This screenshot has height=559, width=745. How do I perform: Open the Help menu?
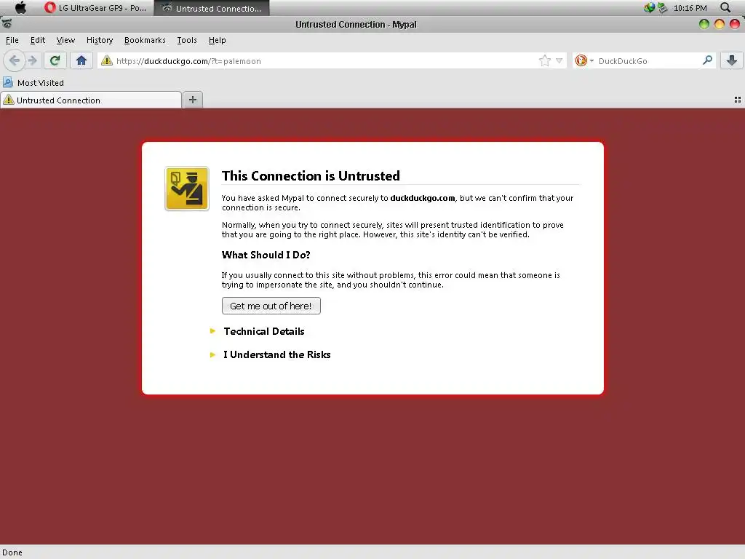(217, 41)
